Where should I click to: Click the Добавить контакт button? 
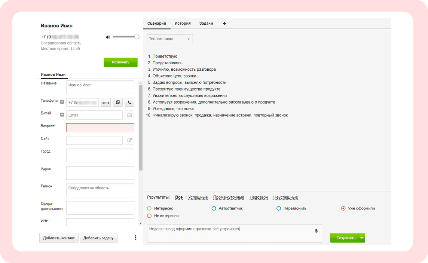pyautogui.click(x=59, y=238)
